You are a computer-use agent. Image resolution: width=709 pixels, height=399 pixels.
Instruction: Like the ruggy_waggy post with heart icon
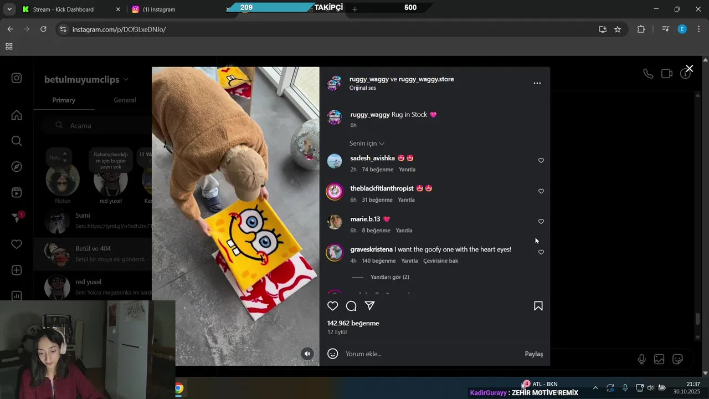coord(332,306)
